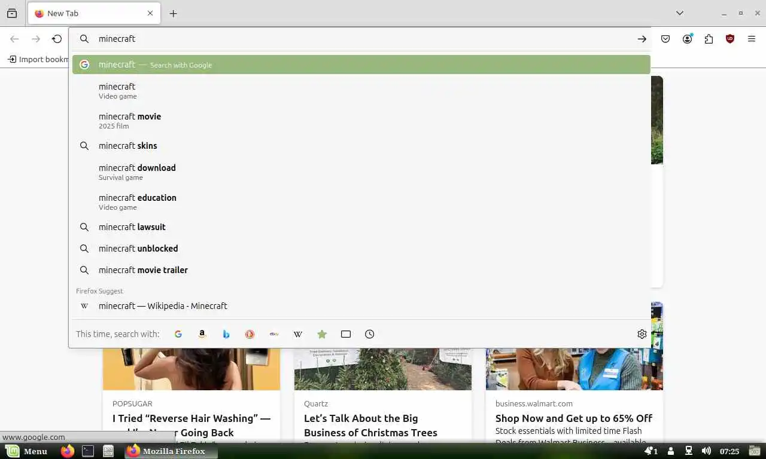Click the Quartz Christmas trees thumbnail
The height and width of the screenshot is (459, 766).
(383, 369)
